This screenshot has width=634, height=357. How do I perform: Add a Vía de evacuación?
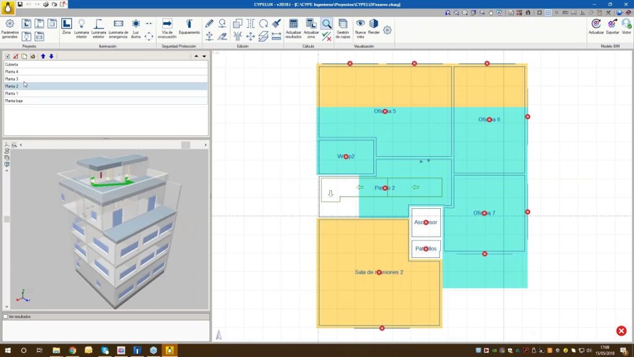pyautogui.click(x=167, y=27)
